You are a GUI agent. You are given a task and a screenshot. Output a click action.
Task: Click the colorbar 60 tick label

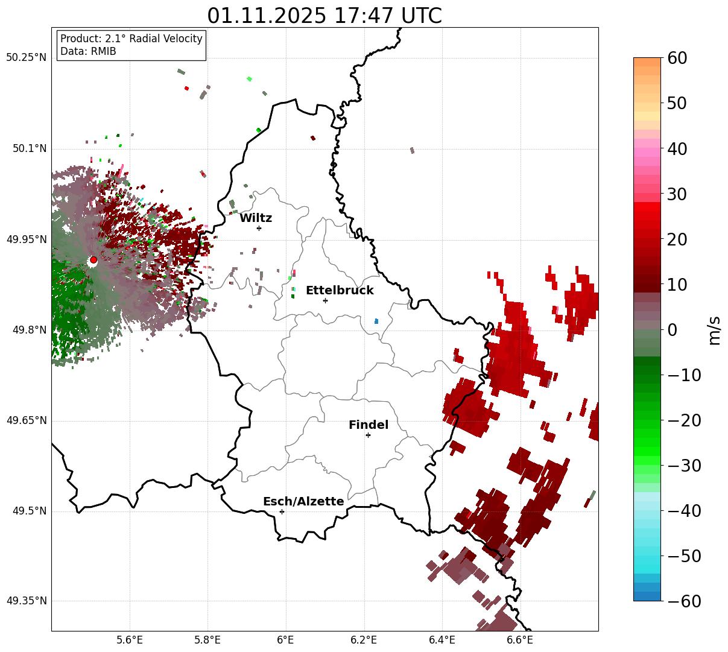click(677, 58)
